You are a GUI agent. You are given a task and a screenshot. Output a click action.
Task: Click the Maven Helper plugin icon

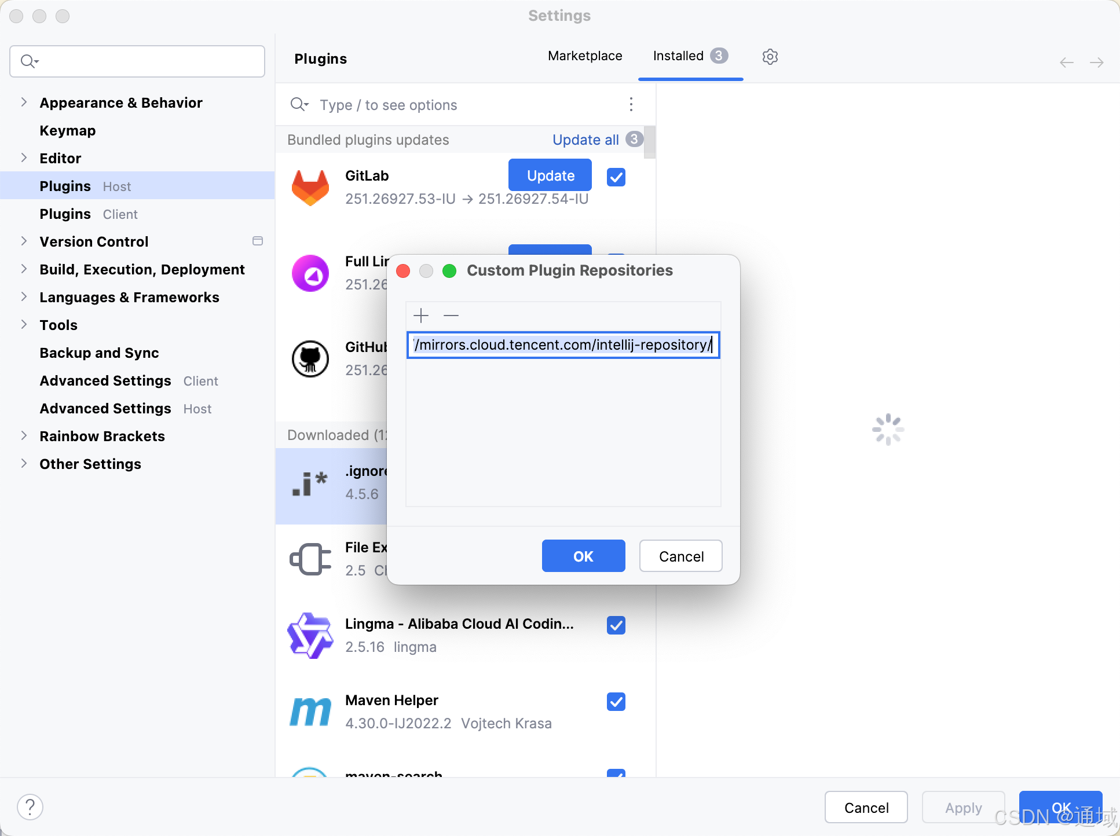point(310,712)
